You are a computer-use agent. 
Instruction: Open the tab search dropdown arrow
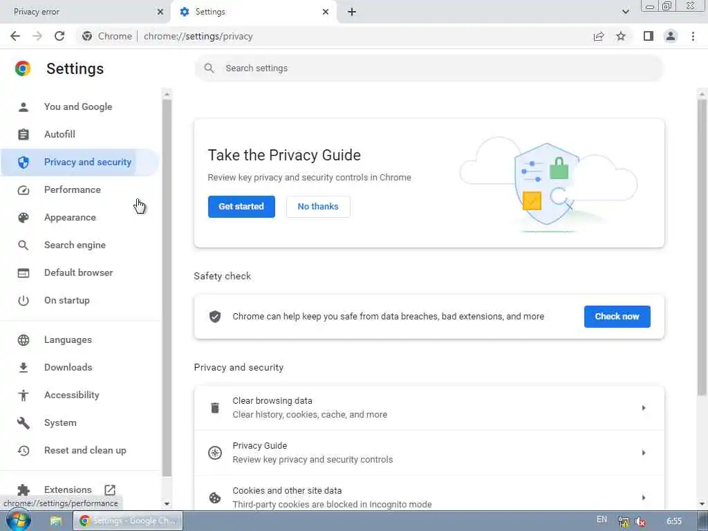625,12
